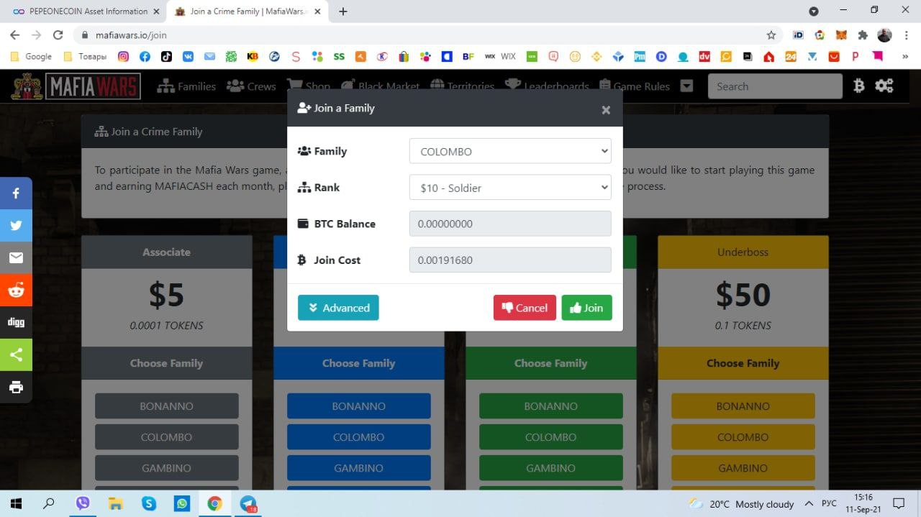Show hidden system tray icons
This screenshot has height=517, width=921.
(x=809, y=503)
